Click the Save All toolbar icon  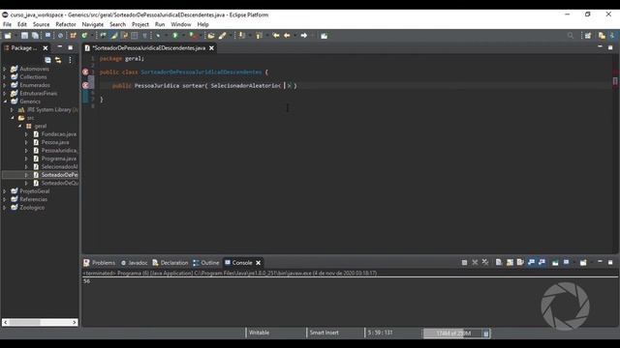point(35,36)
